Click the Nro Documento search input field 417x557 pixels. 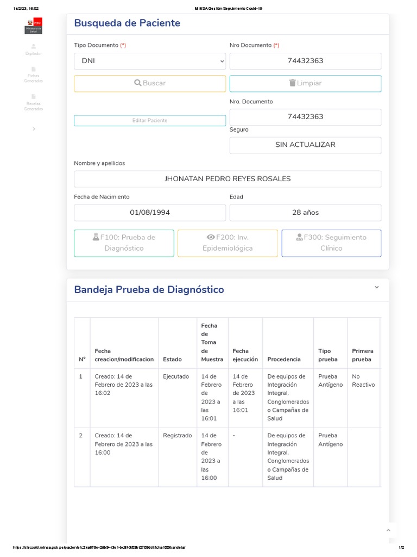(x=305, y=61)
